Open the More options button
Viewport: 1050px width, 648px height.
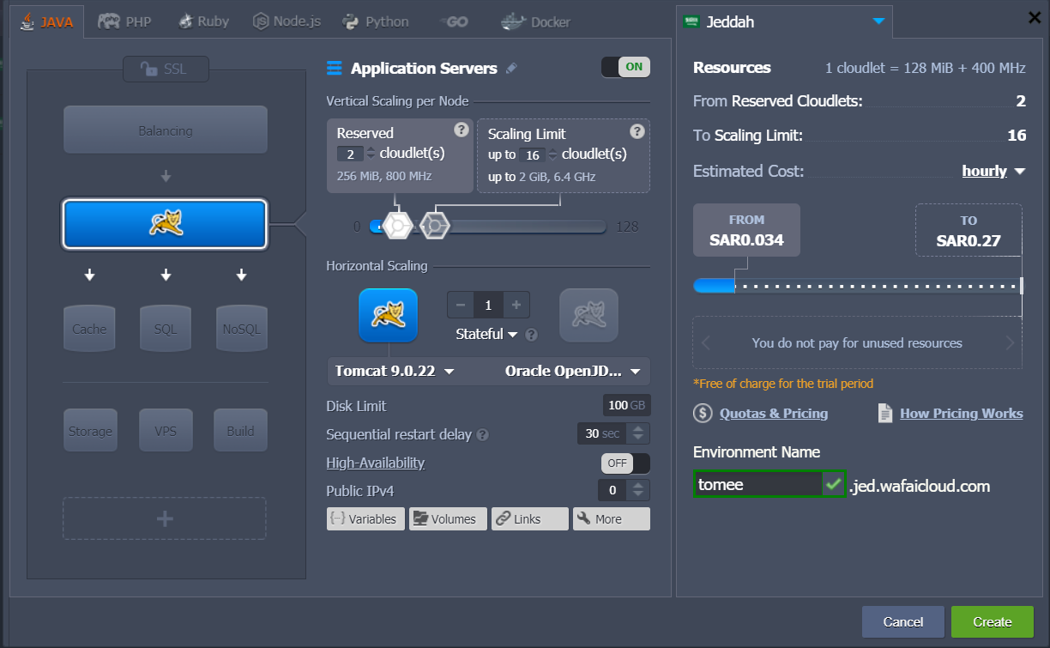click(611, 518)
